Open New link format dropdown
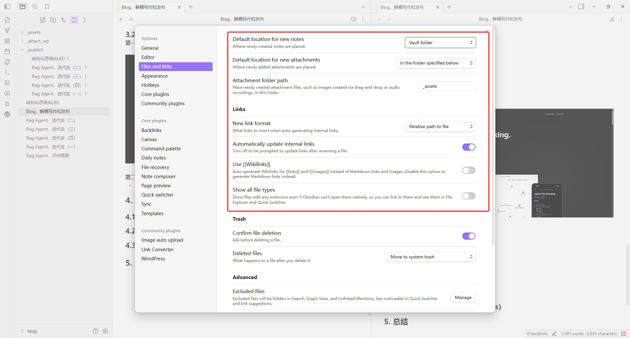Screen dimensions: 630x338 point(440,127)
